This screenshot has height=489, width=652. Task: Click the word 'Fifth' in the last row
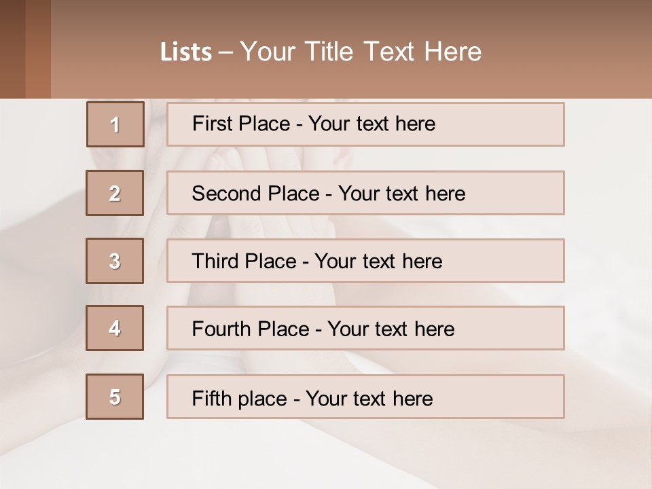211,398
